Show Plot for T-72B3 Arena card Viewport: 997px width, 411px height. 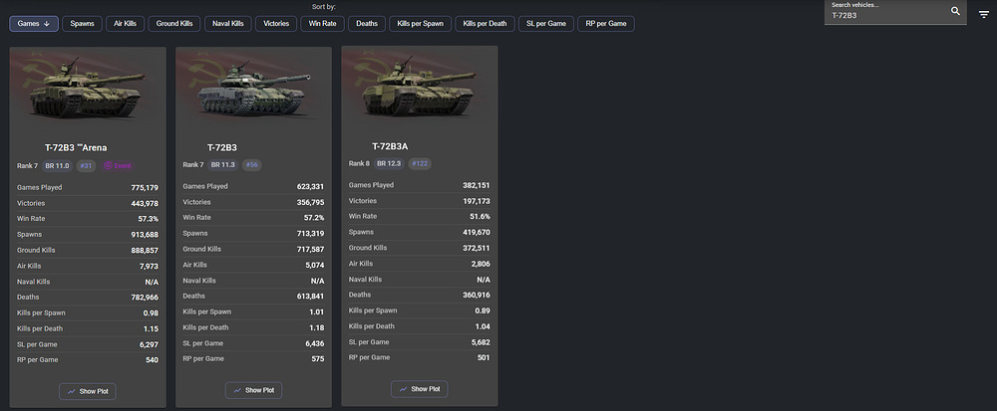[x=88, y=391]
